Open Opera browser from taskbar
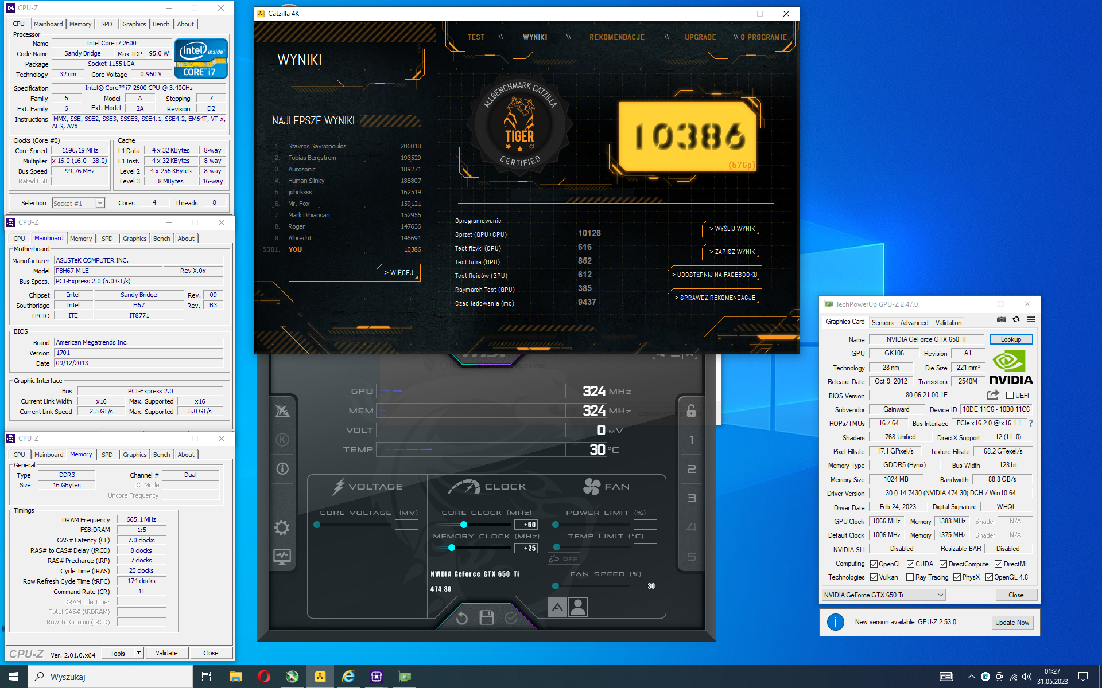This screenshot has width=1102, height=688. pyautogui.click(x=263, y=677)
